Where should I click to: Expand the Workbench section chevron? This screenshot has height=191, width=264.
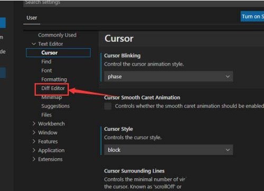34,124
